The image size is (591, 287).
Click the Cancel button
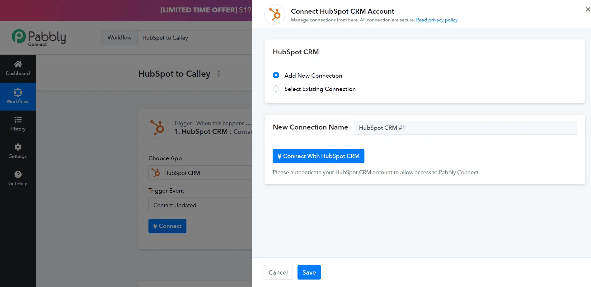tap(278, 272)
